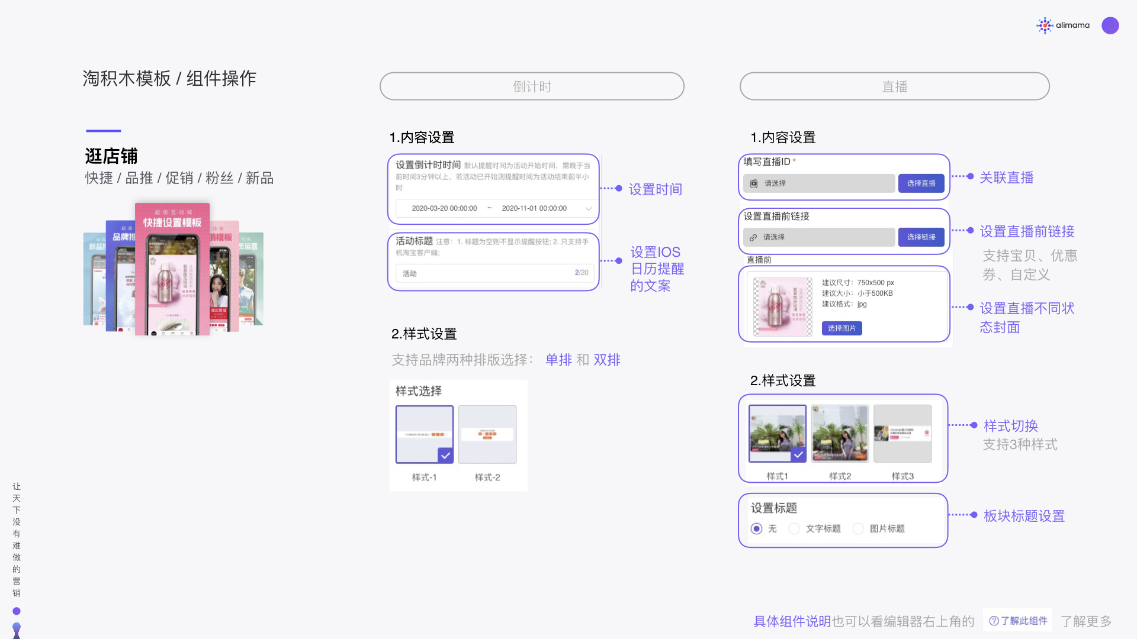Click the 逛店铺 heading
The height and width of the screenshot is (639, 1137).
(111, 156)
